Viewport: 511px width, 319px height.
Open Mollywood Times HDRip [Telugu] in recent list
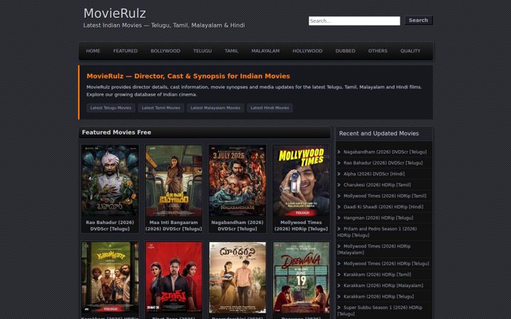pos(386,264)
